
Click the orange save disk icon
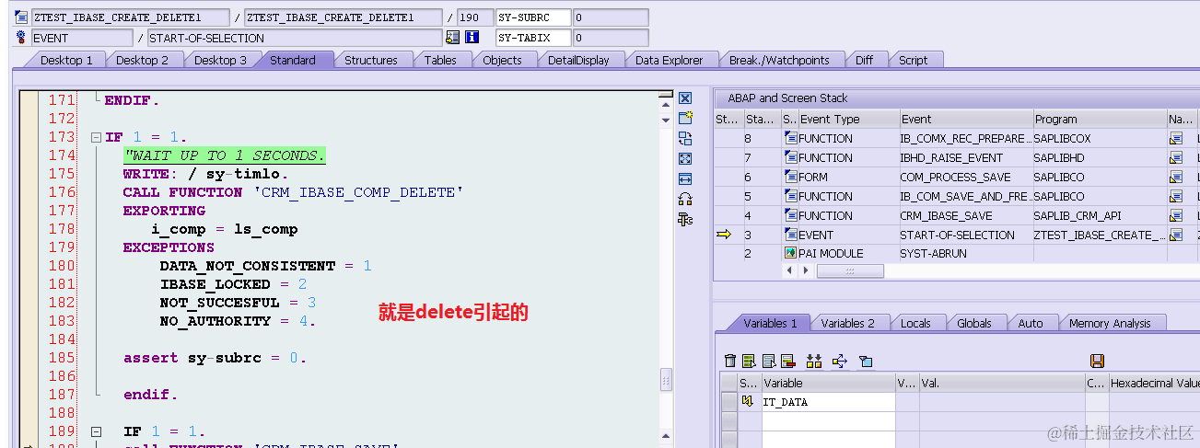[1097, 362]
